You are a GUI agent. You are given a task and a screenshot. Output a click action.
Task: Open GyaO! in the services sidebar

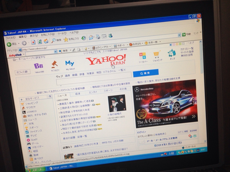[34, 140]
